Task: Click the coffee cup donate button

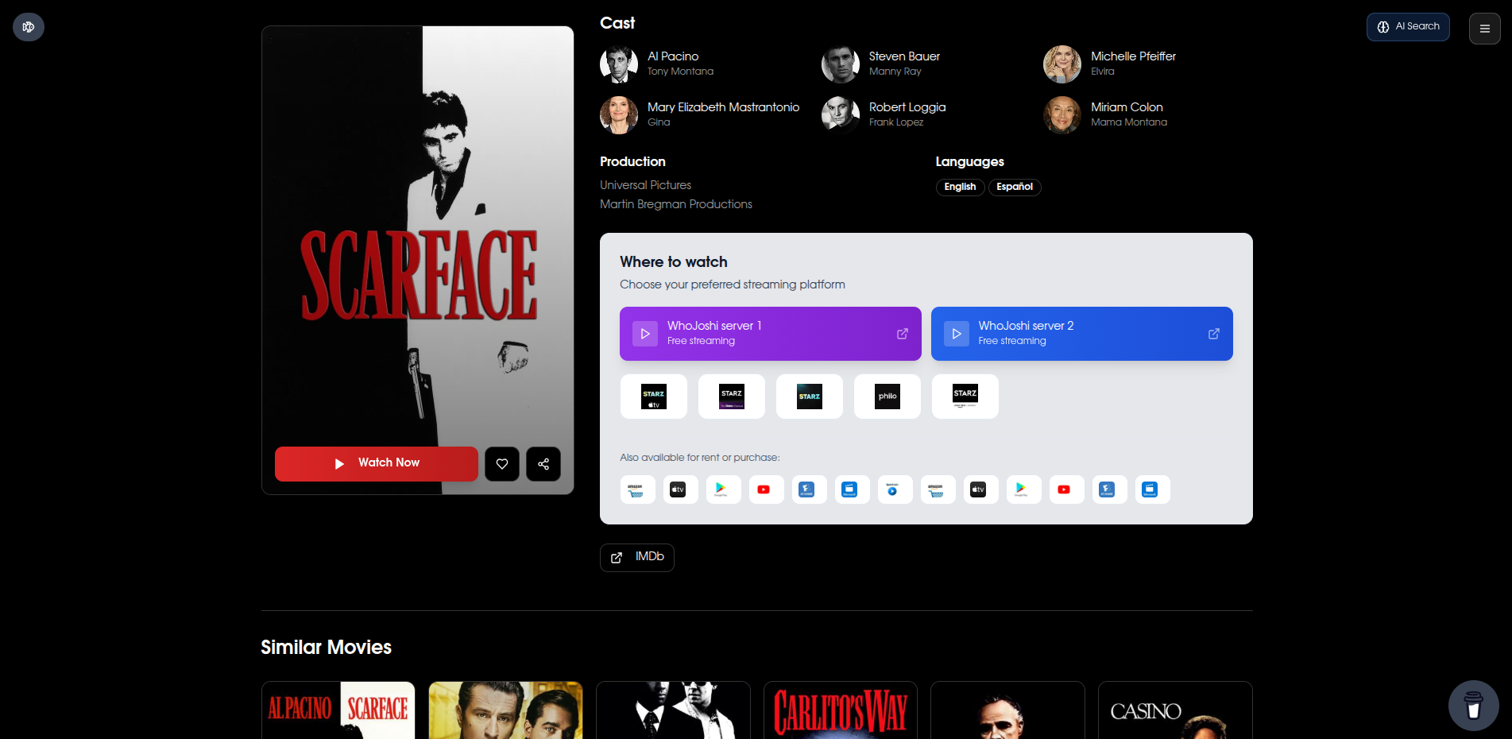Action: click(x=1473, y=705)
